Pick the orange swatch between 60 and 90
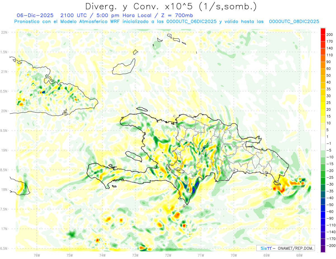 click(323, 65)
